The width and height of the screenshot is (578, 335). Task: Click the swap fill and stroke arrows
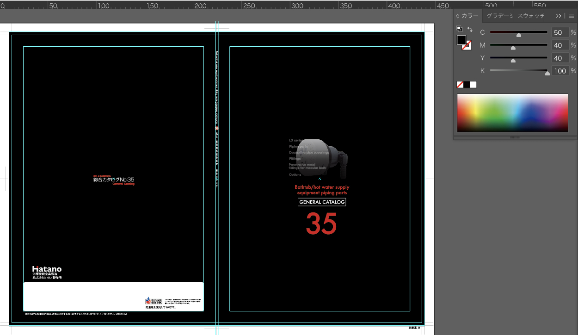470,29
